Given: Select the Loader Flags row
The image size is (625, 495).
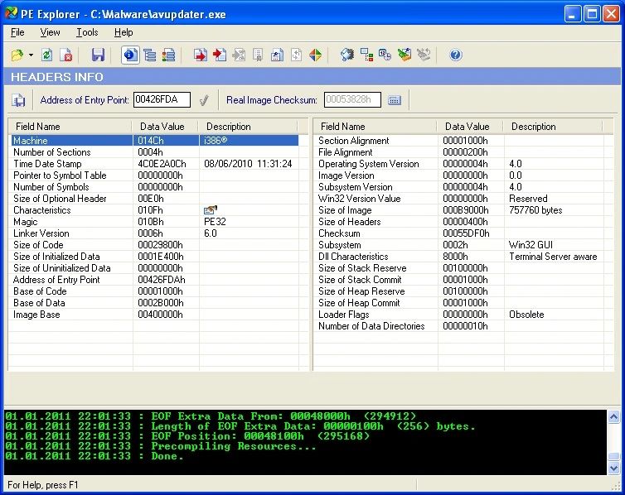Looking at the screenshot, I should click(459, 315).
